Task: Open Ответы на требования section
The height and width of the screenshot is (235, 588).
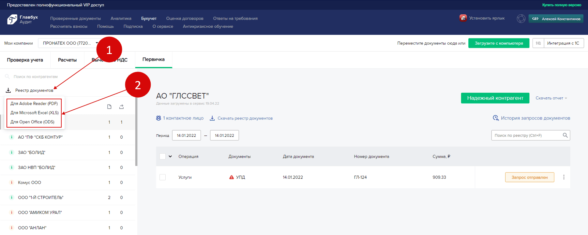Action: 235,18
